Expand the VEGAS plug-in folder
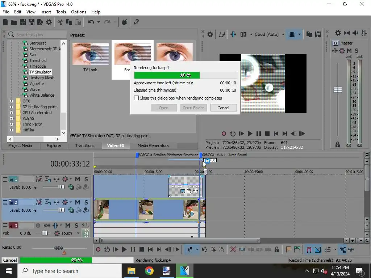371x278 pixels. [x=11, y=118]
